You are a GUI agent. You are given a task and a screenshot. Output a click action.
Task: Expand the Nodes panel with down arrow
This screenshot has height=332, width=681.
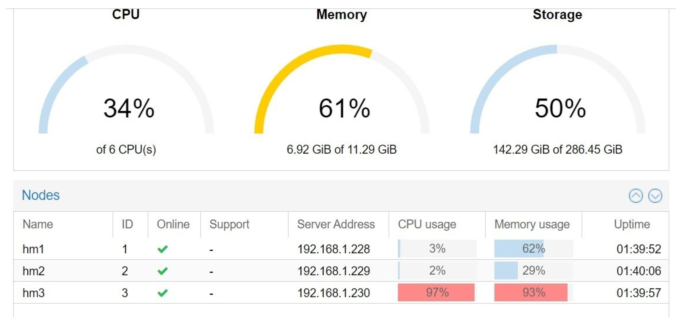pos(655,196)
